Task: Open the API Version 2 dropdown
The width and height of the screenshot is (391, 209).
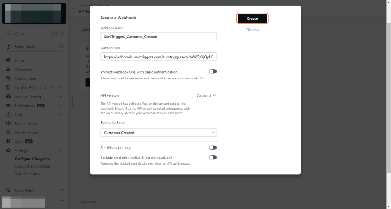Action: click(206, 96)
